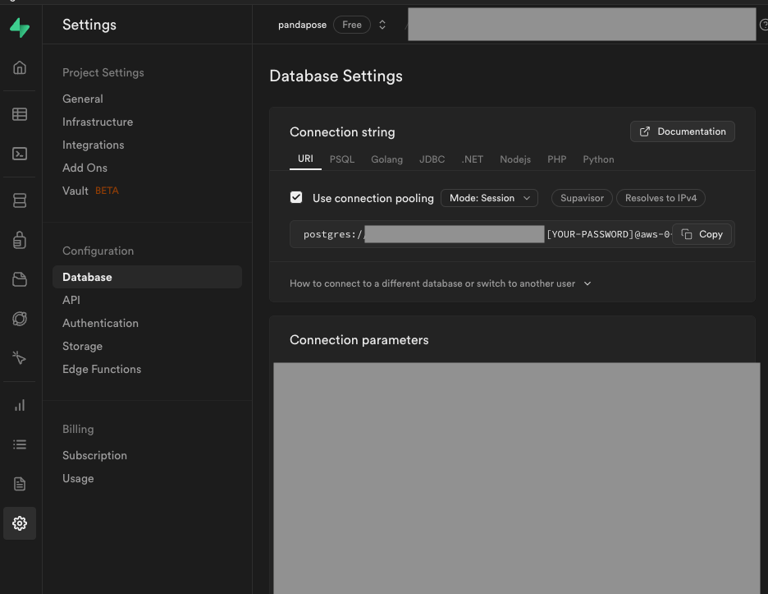The height and width of the screenshot is (594, 768).
Task: Switch to the JDBC tab
Action: [x=432, y=159]
